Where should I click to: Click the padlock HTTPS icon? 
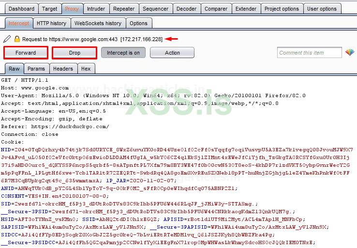[17, 39]
